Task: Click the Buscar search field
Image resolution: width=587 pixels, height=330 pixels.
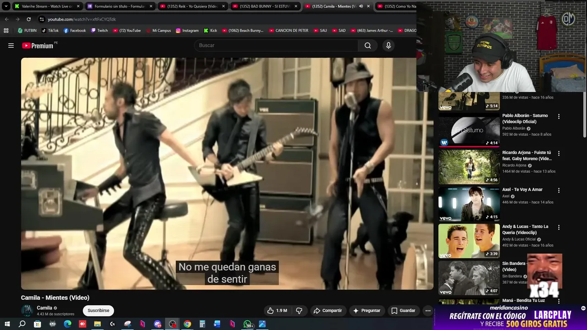Action: coord(276,45)
